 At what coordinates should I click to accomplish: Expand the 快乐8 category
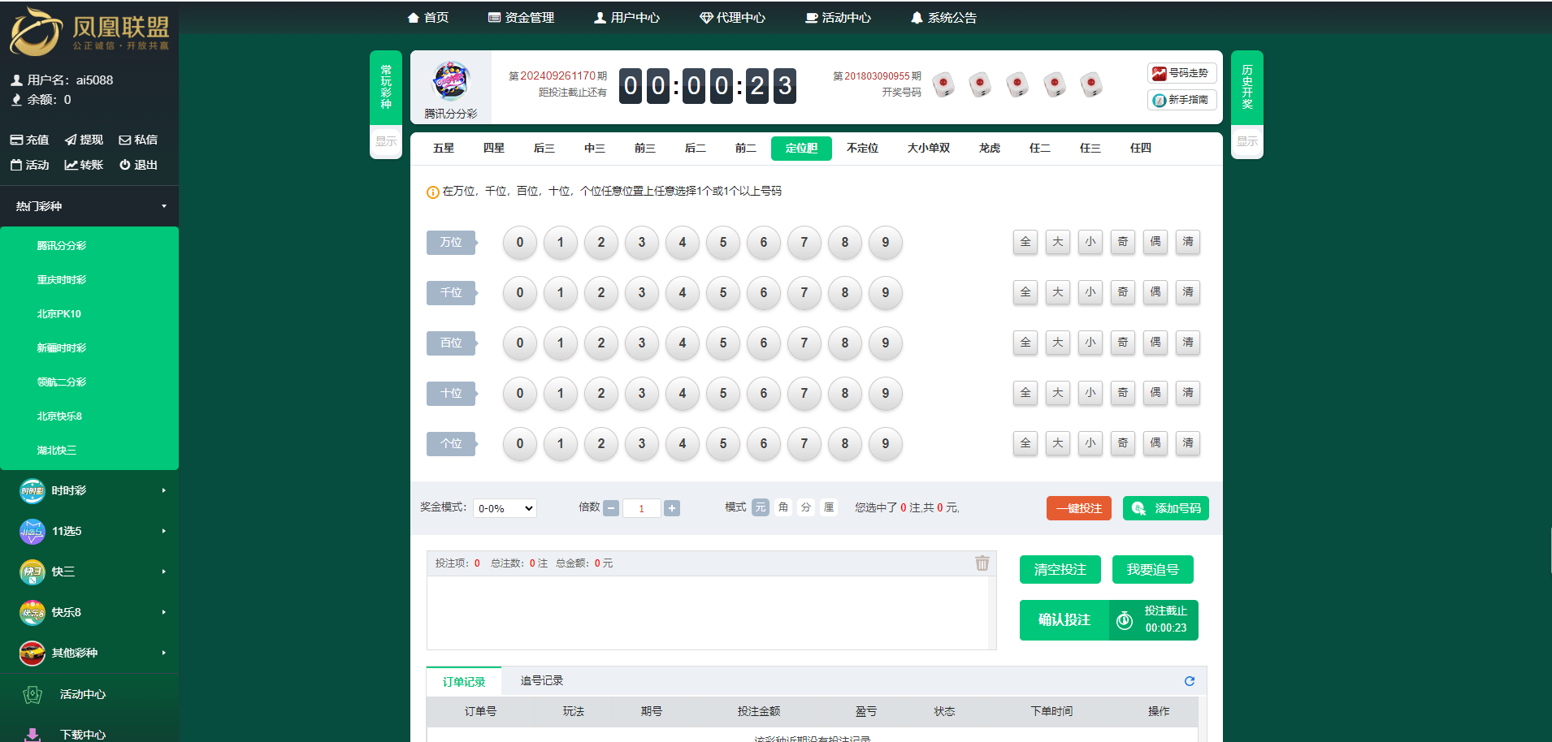[x=89, y=612]
